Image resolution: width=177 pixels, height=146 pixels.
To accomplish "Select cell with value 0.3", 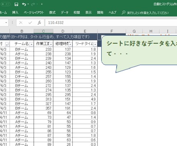I will click(85, 144).
